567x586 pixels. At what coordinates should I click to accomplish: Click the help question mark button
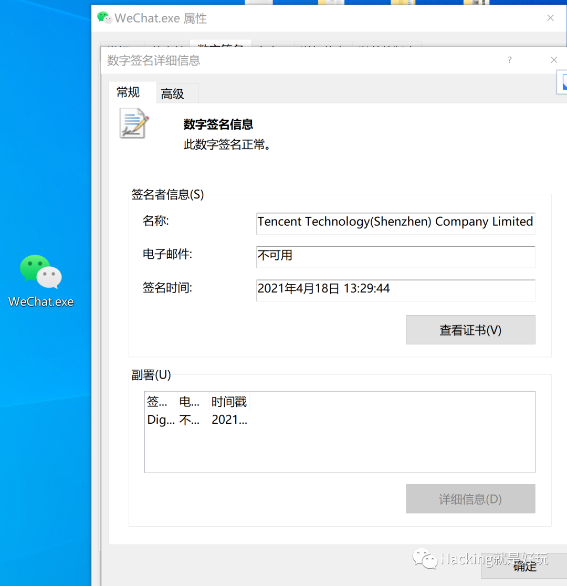pos(510,60)
